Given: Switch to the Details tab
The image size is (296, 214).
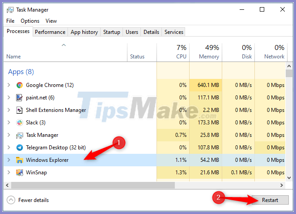Looking at the screenshot, I should (151, 32).
